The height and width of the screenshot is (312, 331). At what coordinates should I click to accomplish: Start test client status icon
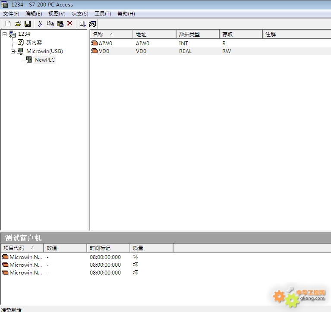point(92,24)
